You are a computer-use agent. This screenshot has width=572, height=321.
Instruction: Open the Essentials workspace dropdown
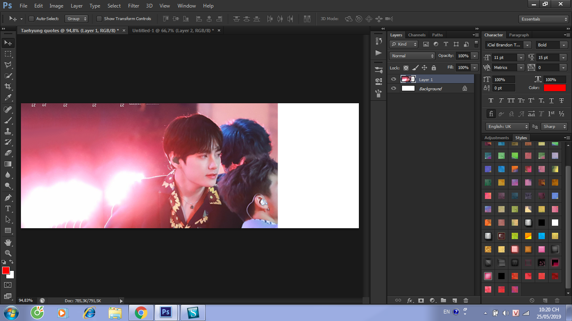[543, 19]
